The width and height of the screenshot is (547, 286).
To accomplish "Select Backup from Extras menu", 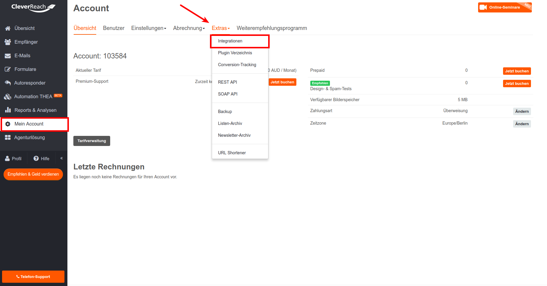I will tap(240, 112).
